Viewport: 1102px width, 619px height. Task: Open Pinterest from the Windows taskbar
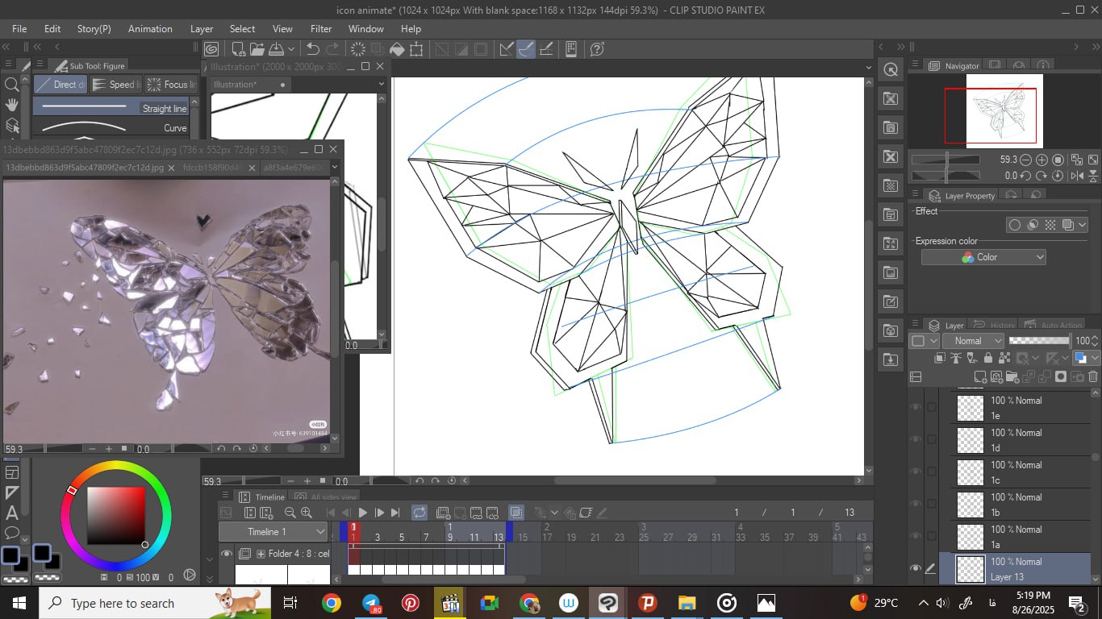[x=411, y=603]
